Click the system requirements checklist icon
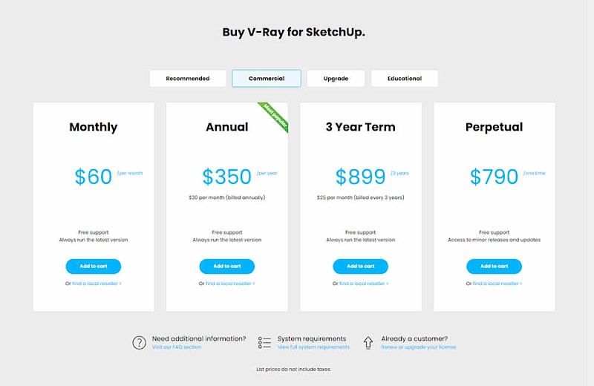 click(264, 342)
